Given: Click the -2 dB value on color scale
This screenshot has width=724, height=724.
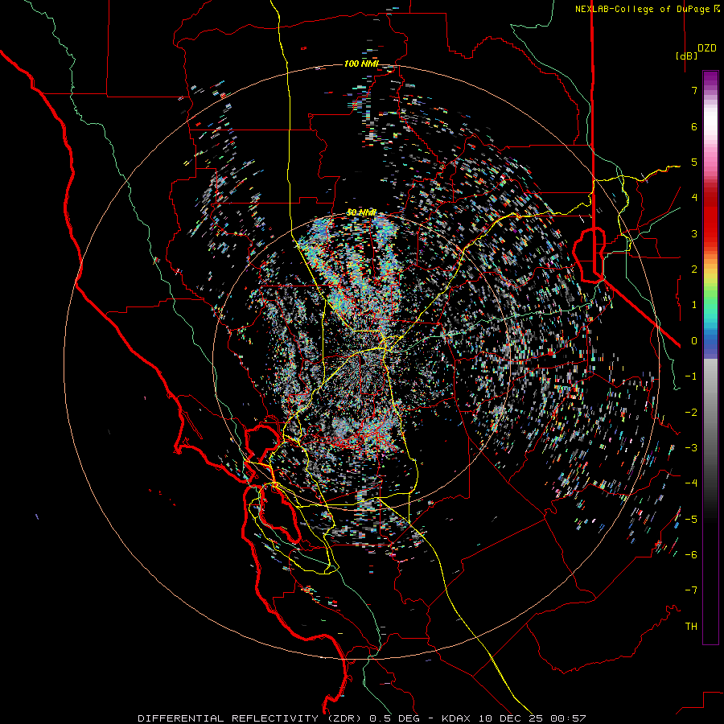Looking at the screenshot, I should tap(691, 413).
